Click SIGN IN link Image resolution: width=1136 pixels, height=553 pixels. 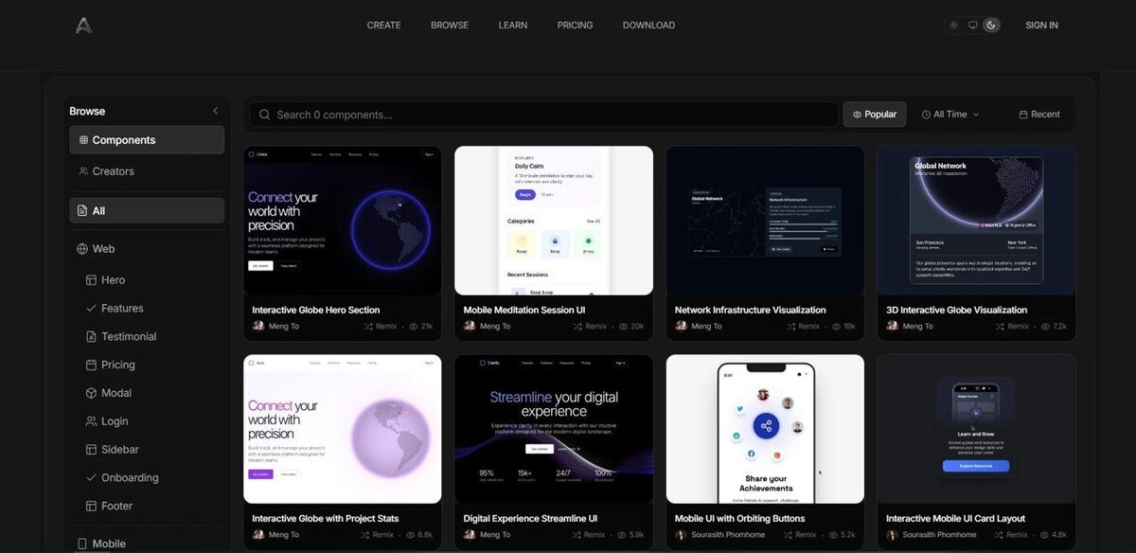click(1041, 26)
